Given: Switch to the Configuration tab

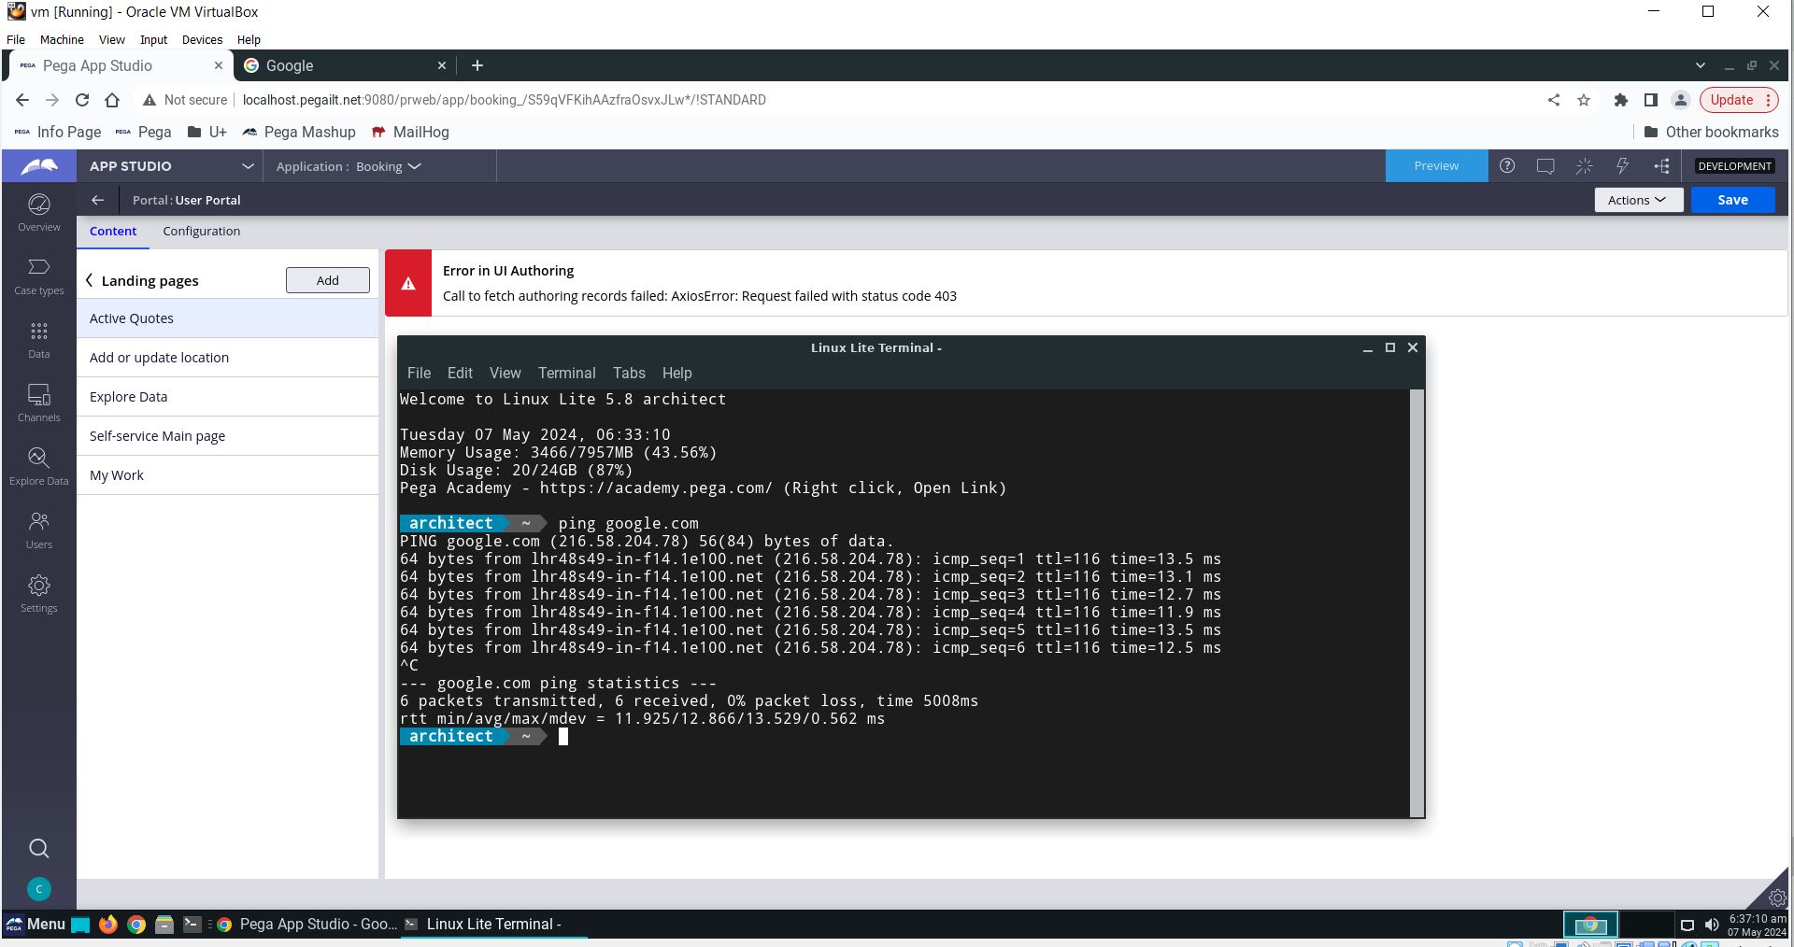Looking at the screenshot, I should coord(201,231).
